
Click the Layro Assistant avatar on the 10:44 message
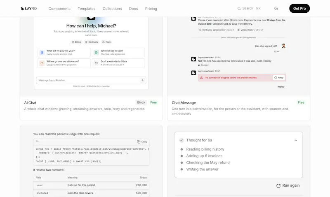pyautogui.click(x=193, y=59)
